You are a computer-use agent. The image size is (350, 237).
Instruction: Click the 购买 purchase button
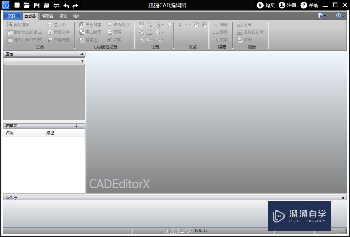point(266,5)
